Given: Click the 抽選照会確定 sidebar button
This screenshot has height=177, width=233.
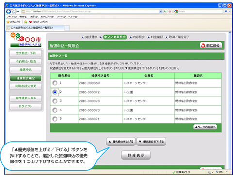Looking at the screenshot, I should click(x=26, y=78).
